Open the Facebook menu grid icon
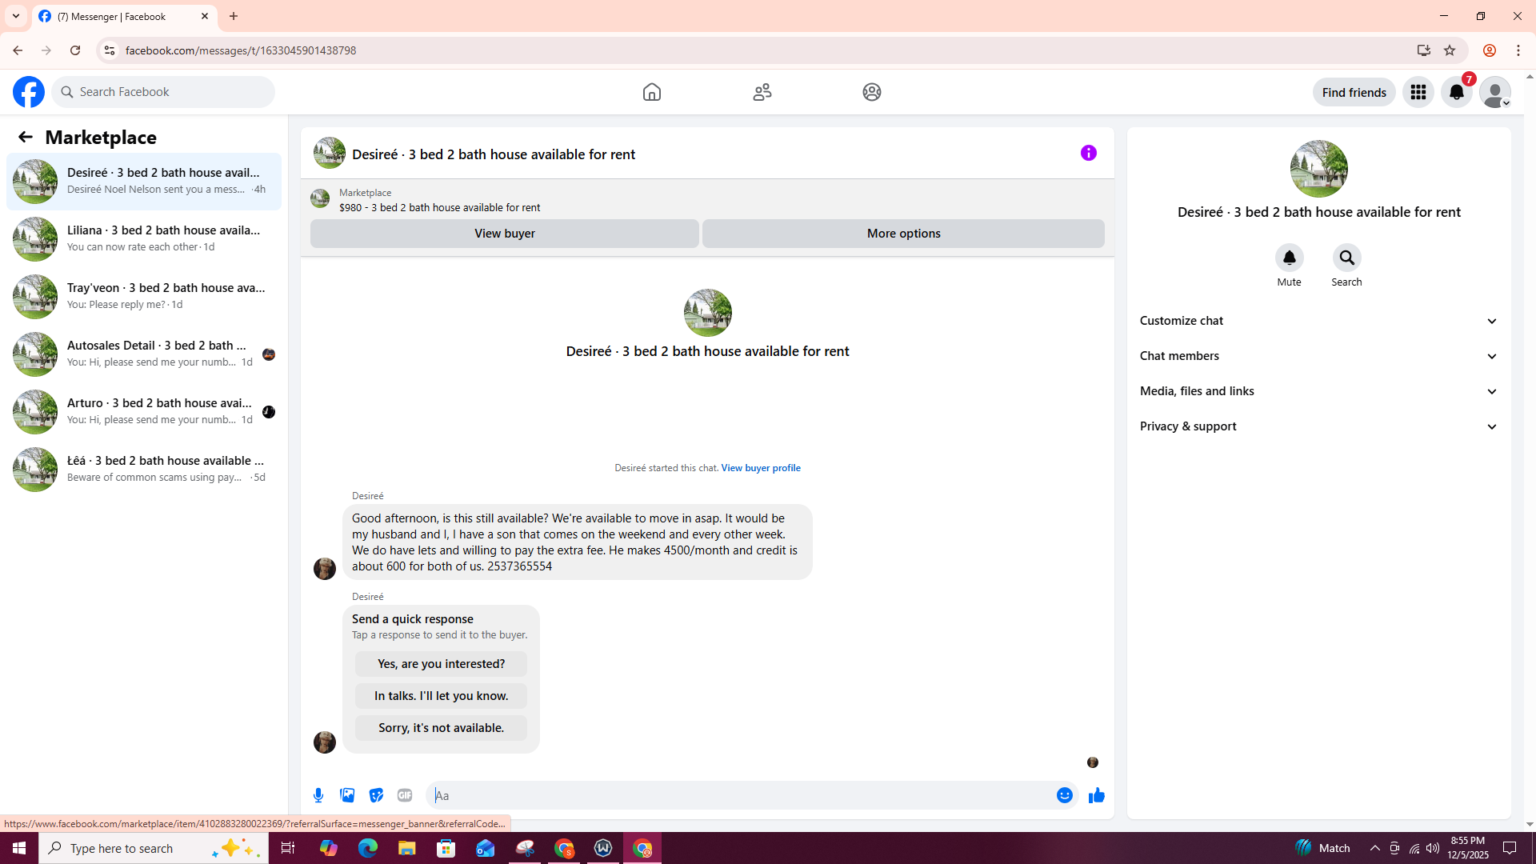Image resolution: width=1536 pixels, height=864 pixels. point(1418,92)
